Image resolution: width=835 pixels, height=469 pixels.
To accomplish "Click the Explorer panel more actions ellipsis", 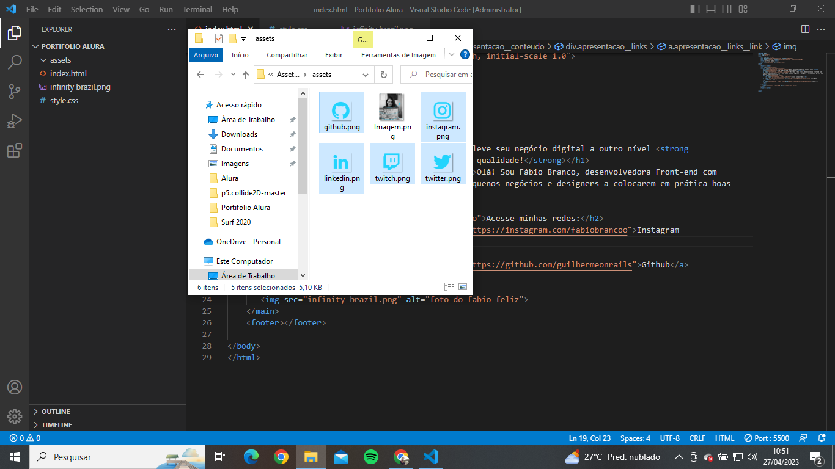I will click(172, 29).
